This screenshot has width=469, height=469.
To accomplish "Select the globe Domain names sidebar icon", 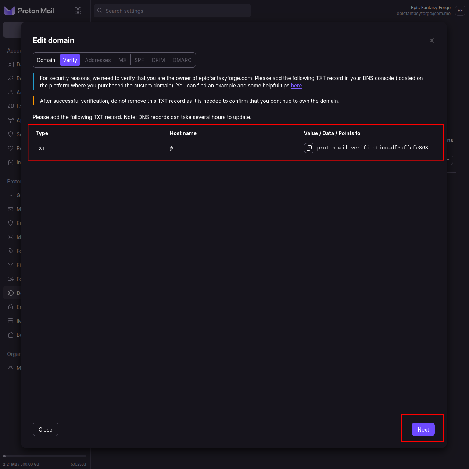I will pyautogui.click(x=11, y=293).
